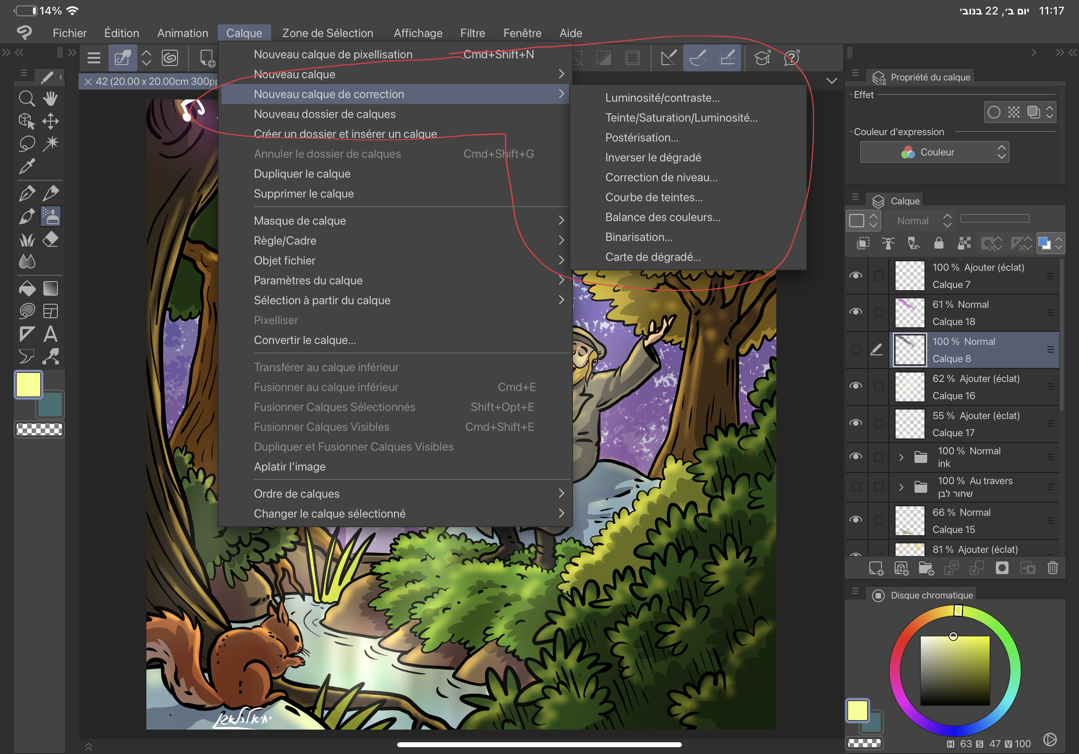Show the שחור לבן folder layer

point(856,487)
